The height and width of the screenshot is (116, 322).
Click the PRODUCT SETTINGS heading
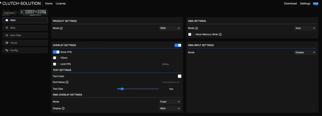65,21
